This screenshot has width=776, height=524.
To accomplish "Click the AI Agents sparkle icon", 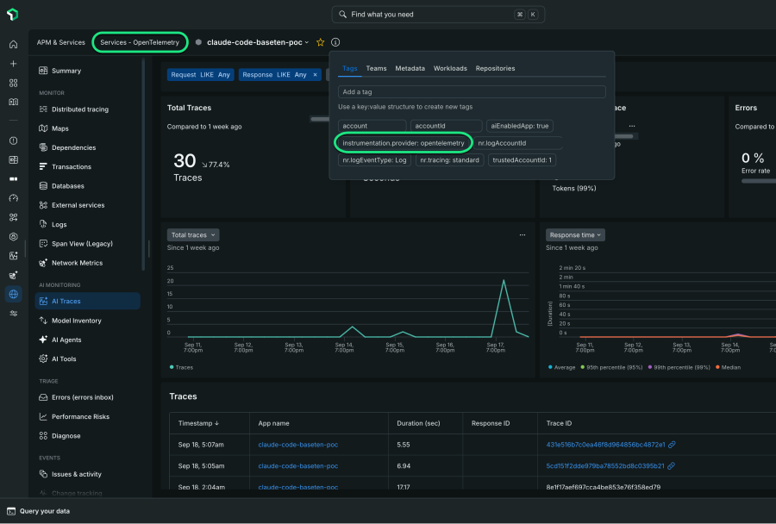I will 43,340.
